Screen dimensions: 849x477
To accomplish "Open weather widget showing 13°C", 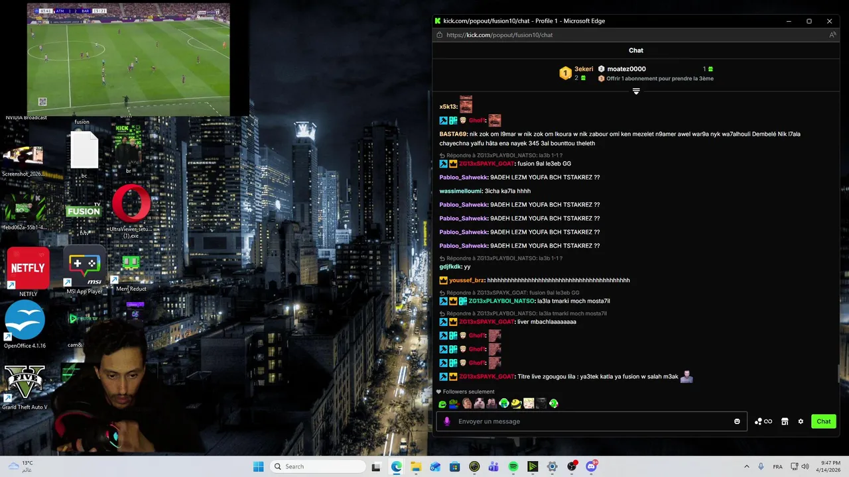I will pyautogui.click(x=21, y=466).
